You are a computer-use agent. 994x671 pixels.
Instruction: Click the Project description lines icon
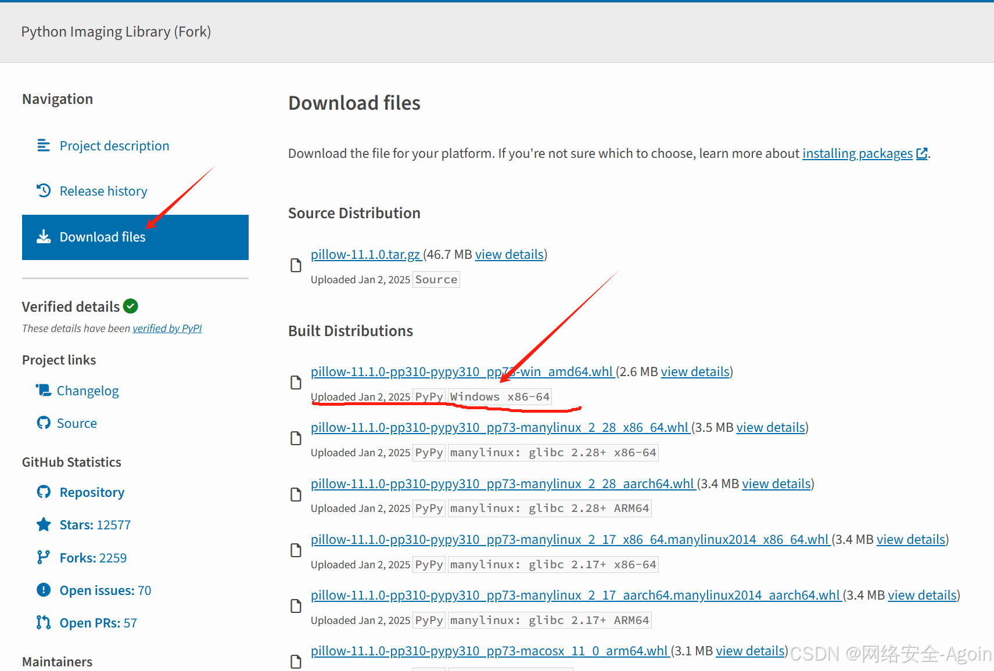[x=44, y=145]
